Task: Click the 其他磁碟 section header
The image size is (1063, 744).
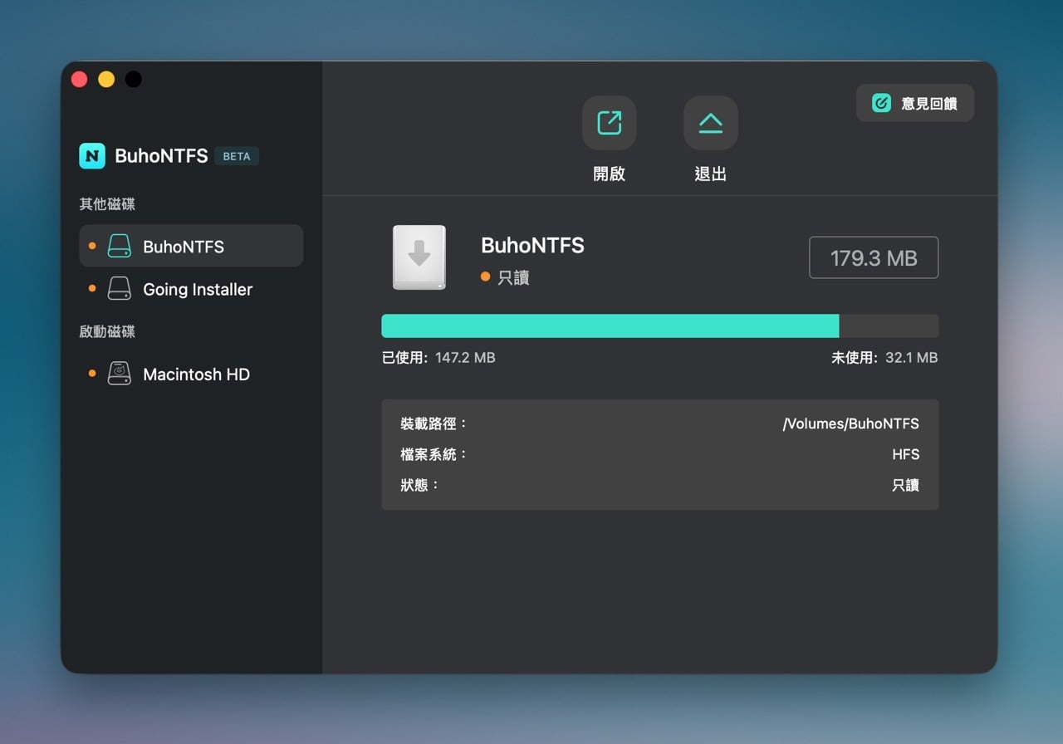Action: pos(107,203)
